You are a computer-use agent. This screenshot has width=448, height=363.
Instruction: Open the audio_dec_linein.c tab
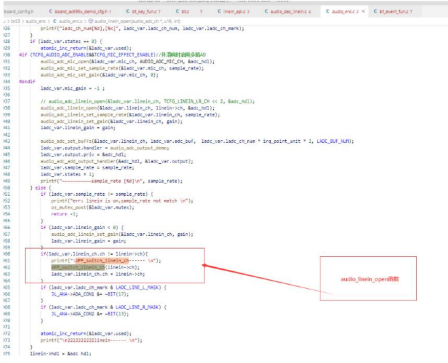pos(288,12)
